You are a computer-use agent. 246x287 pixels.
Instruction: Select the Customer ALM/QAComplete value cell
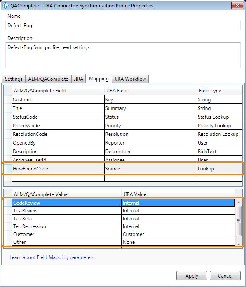point(67,234)
